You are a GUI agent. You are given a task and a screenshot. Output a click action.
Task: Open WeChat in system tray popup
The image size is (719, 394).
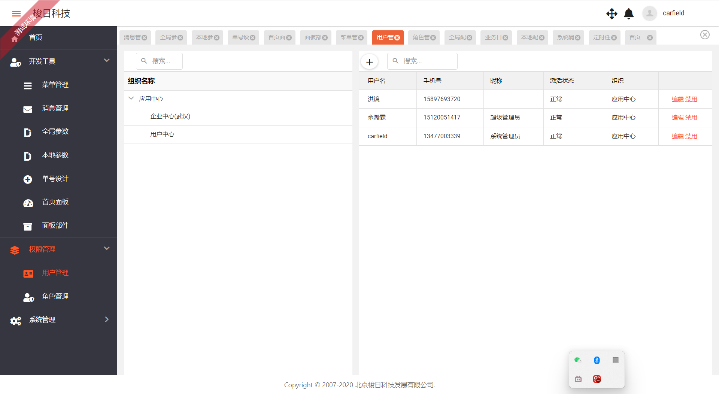[x=578, y=360]
